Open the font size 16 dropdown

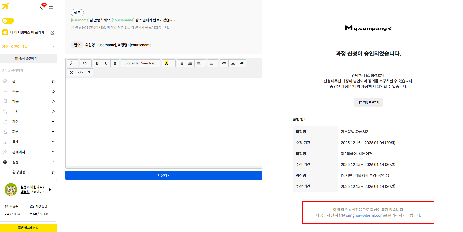click(86, 63)
